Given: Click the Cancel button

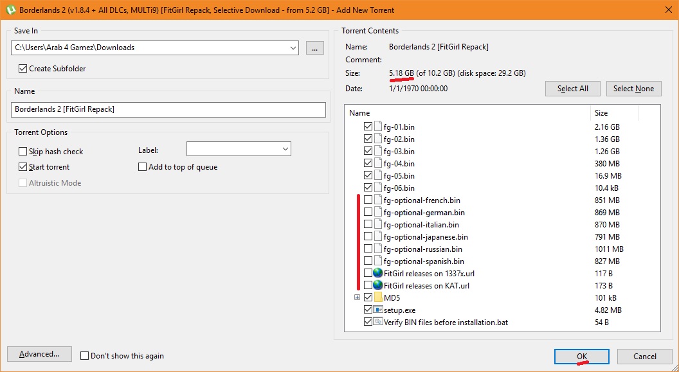Looking at the screenshot, I should 645,357.
